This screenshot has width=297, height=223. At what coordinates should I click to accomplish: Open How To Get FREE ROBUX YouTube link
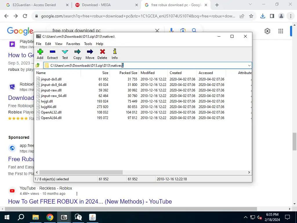click(x=90, y=202)
